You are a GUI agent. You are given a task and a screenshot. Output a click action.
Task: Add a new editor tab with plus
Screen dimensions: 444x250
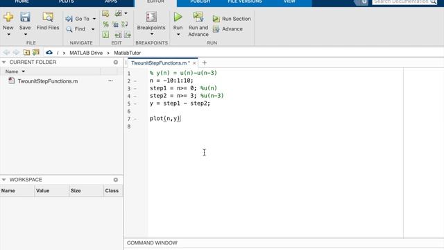pos(205,62)
